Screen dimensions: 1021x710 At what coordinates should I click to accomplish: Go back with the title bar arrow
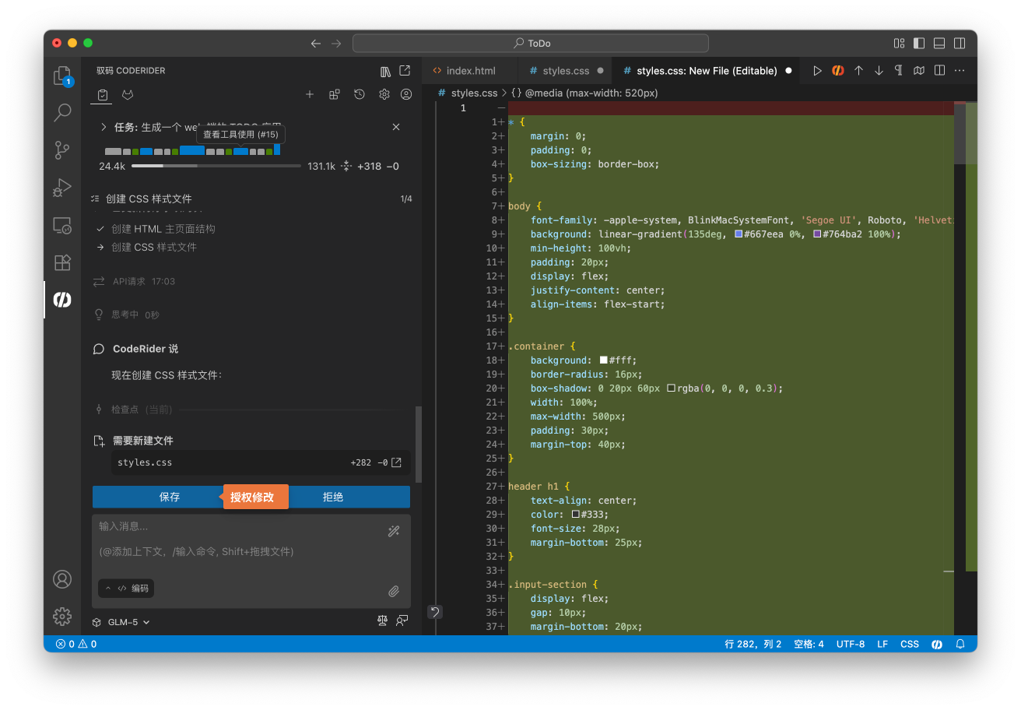(x=316, y=44)
